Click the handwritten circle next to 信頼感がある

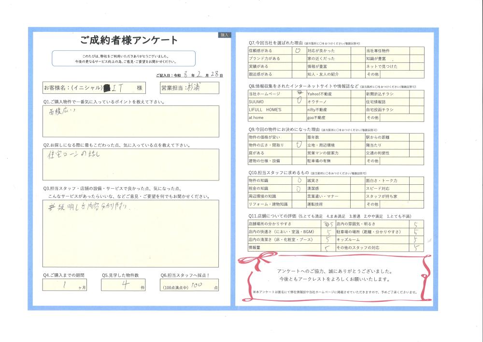click(298, 50)
